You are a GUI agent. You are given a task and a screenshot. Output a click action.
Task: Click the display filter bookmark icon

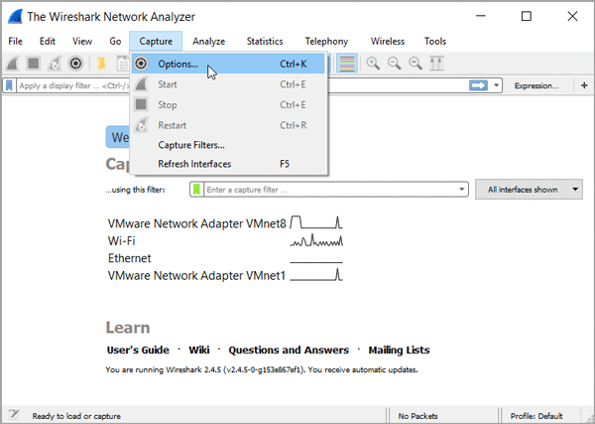click(x=10, y=85)
